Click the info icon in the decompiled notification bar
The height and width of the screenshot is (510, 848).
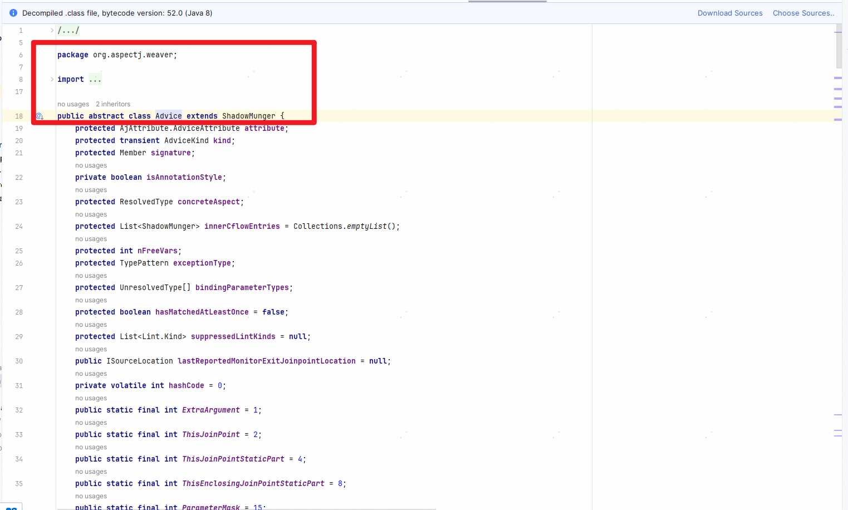click(13, 13)
